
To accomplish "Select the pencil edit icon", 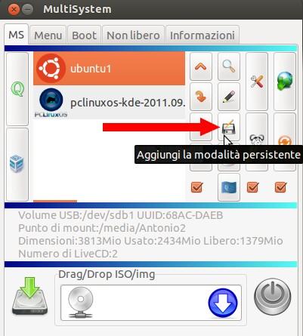I will click(x=229, y=97).
